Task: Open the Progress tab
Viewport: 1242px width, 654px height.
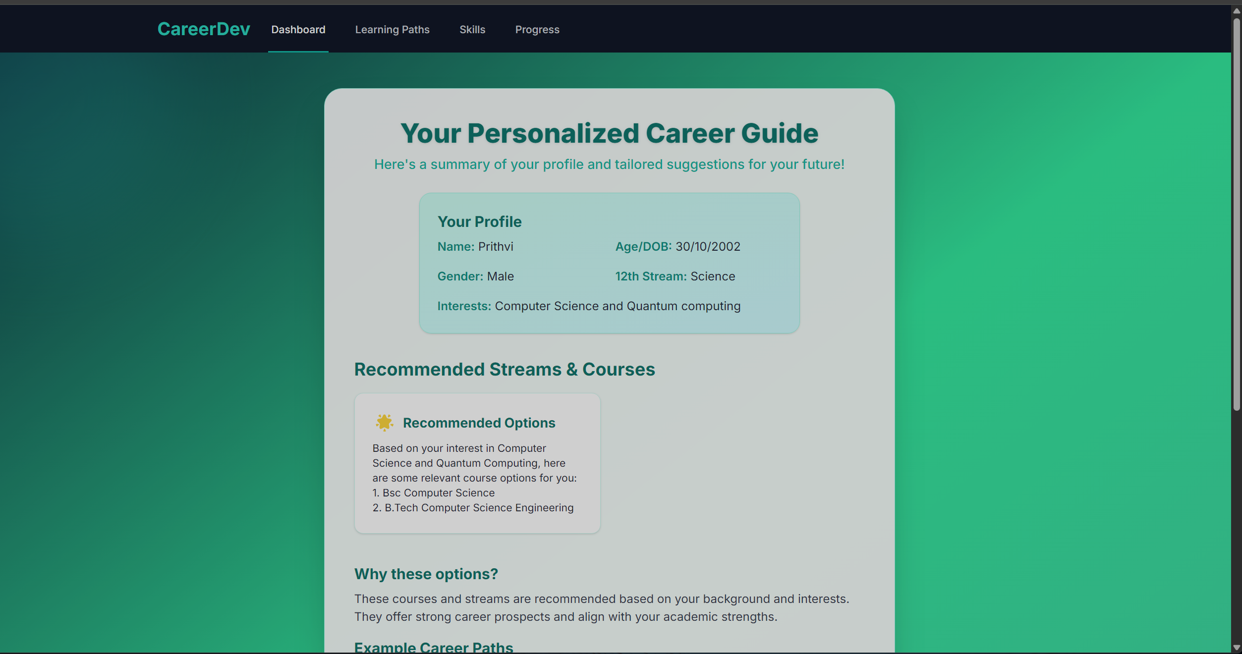Action: (537, 30)
